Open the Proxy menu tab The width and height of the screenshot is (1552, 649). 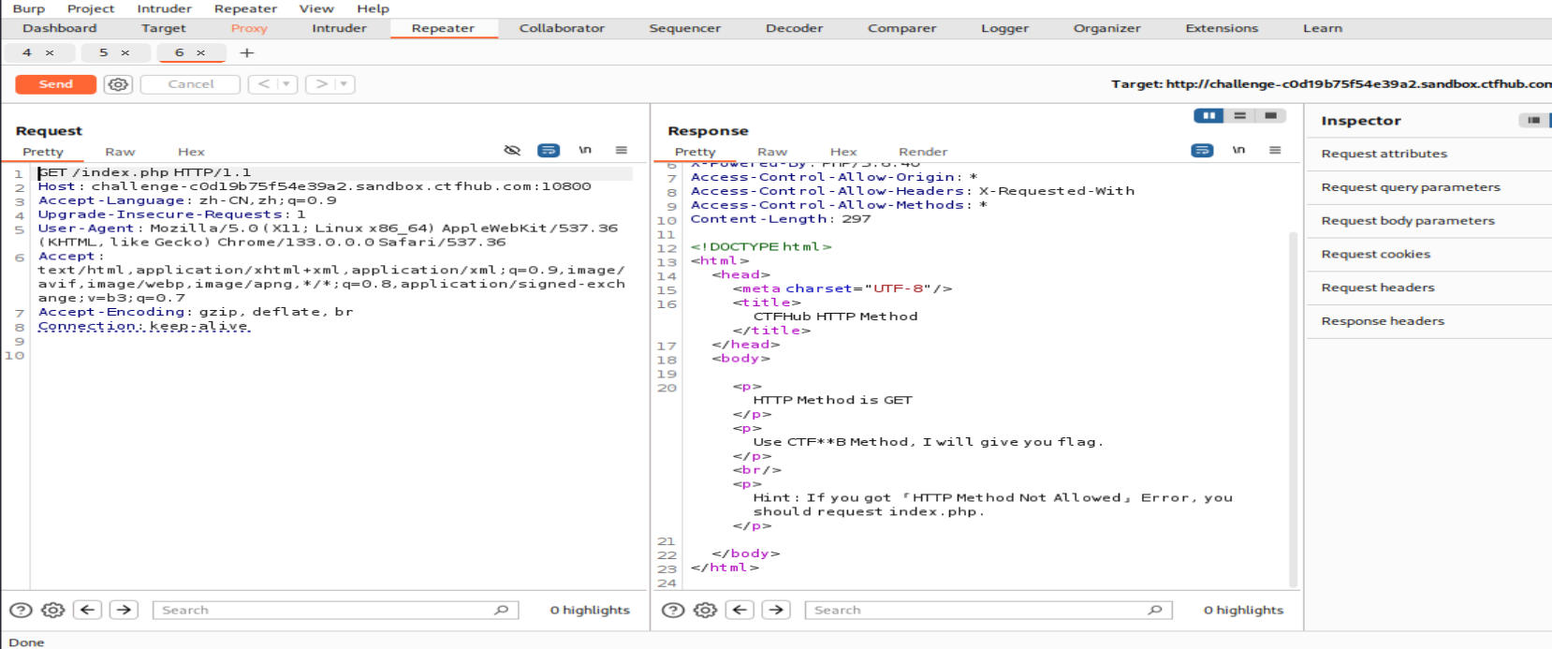[x=249, y=28]
